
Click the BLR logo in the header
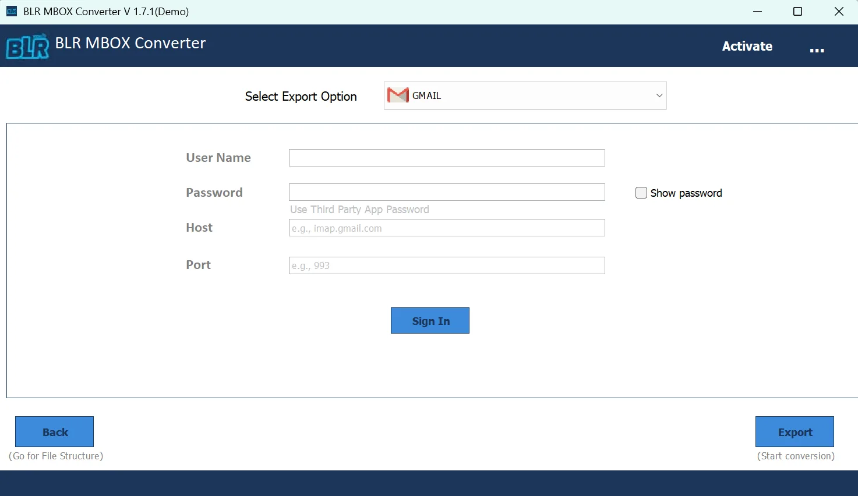tap(26, 45)
